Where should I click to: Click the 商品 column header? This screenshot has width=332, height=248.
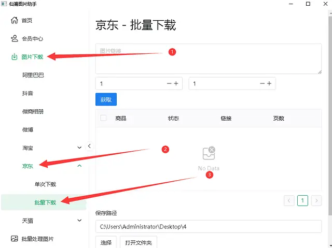tap(121, 118)
